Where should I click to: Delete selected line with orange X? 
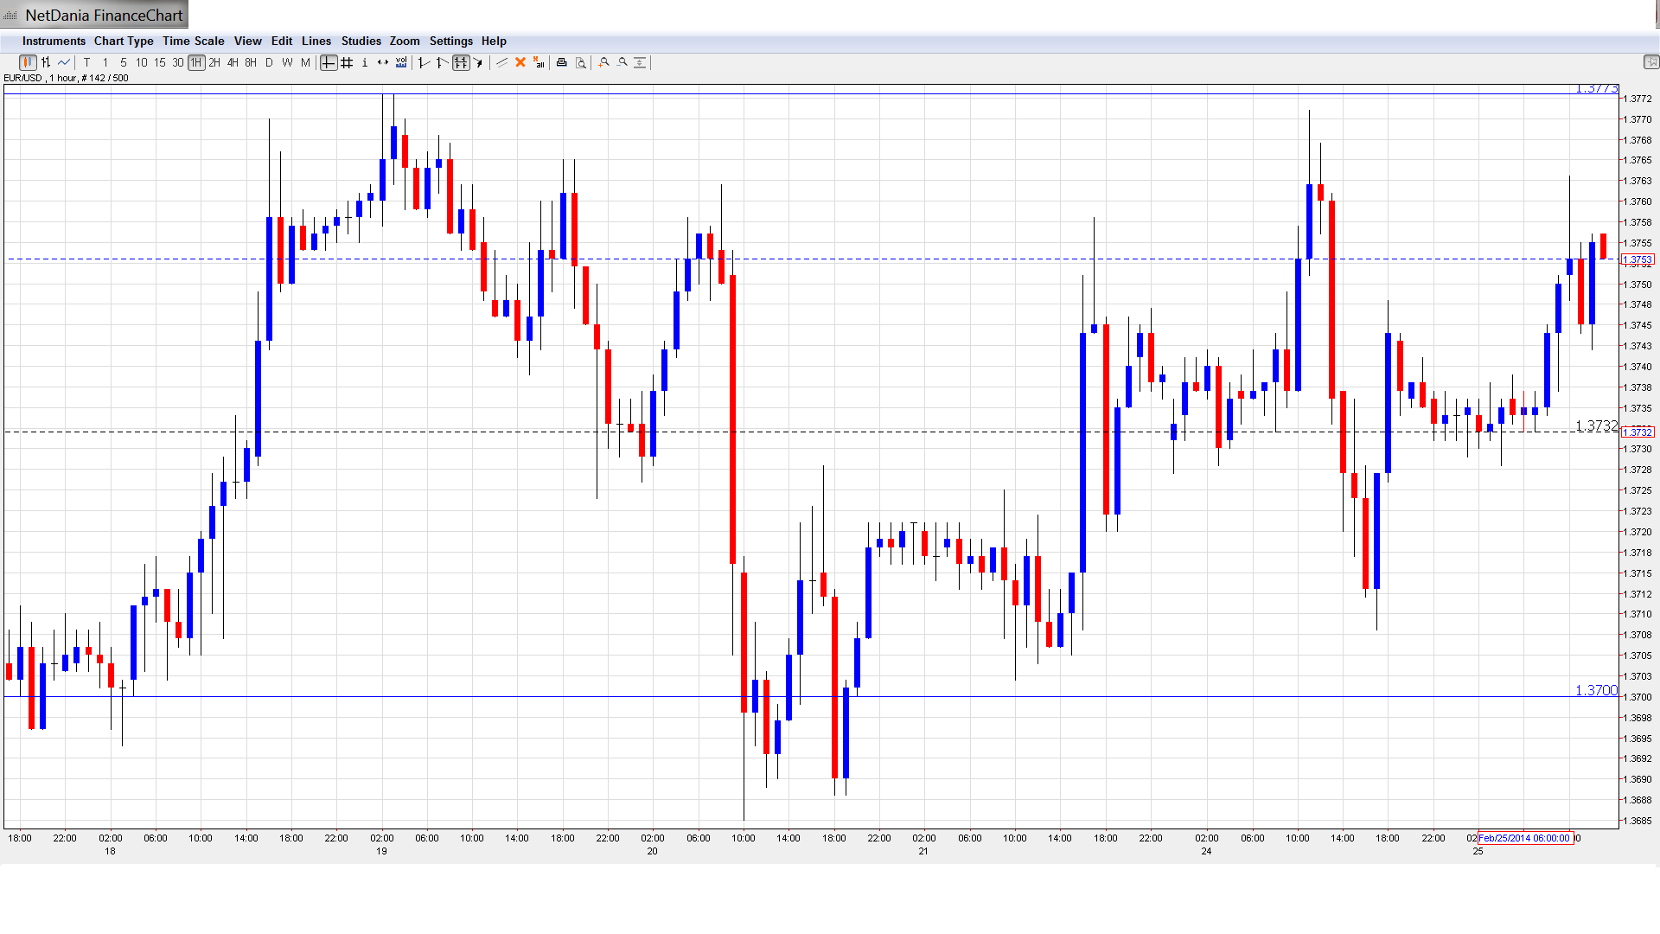point(520,62)
